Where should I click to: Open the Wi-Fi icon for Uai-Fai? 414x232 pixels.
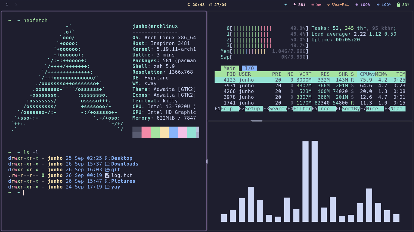click(329, 5)
